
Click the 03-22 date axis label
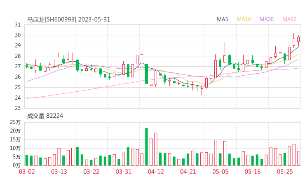91,172
